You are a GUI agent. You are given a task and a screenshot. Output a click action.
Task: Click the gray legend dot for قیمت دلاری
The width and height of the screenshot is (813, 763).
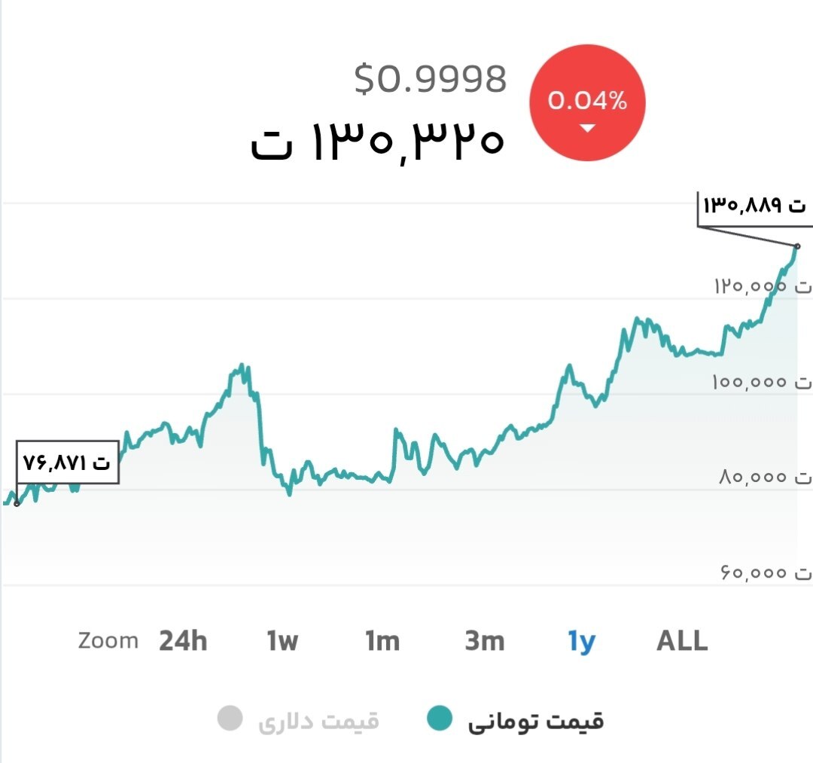pyautogui.click(x=231, y=719)
